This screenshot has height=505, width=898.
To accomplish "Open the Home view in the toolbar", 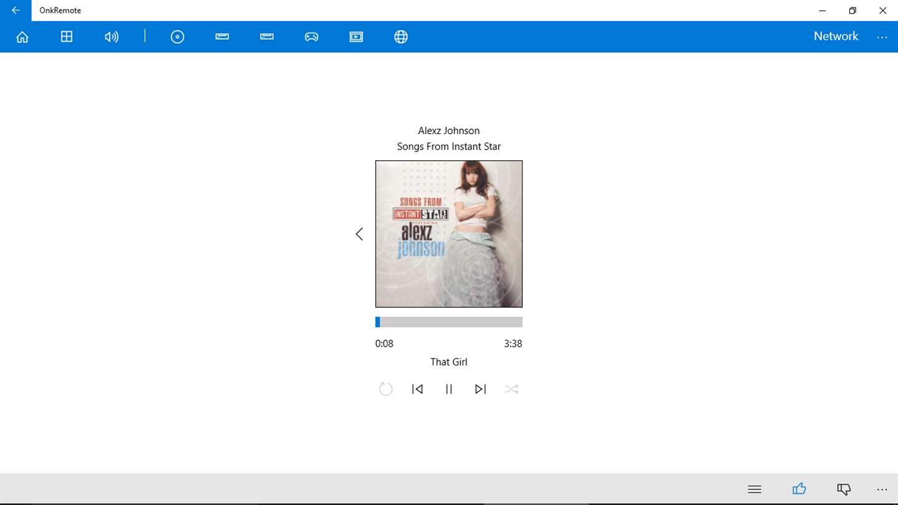I will tap(22, 37).
